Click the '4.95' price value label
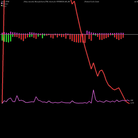The width and height of the screenshot is (138, 138). coord(132,103)
